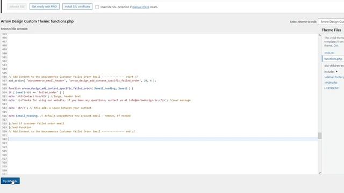
Task: Expand the includes folder arrow
Action: click(337, 71)
